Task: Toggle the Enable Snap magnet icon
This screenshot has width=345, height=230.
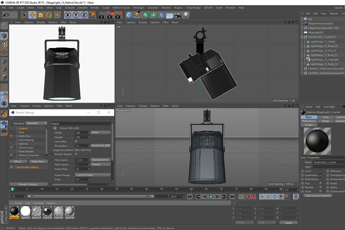Action: tap(4, 114)
